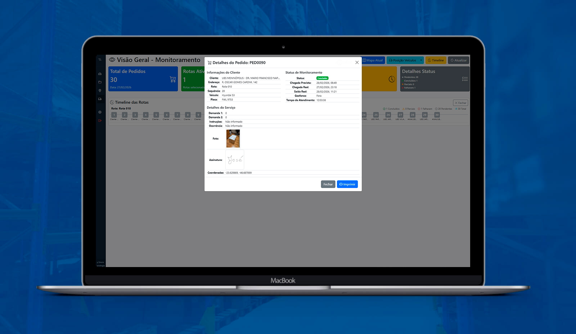Click the checklist icon in Detalhes Status card
Viewport: 576px width, 334px height.
click(465, 79)
